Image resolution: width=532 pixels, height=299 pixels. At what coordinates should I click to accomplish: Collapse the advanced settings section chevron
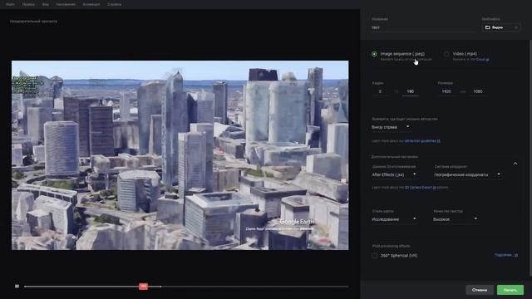(x=515, y=164)
